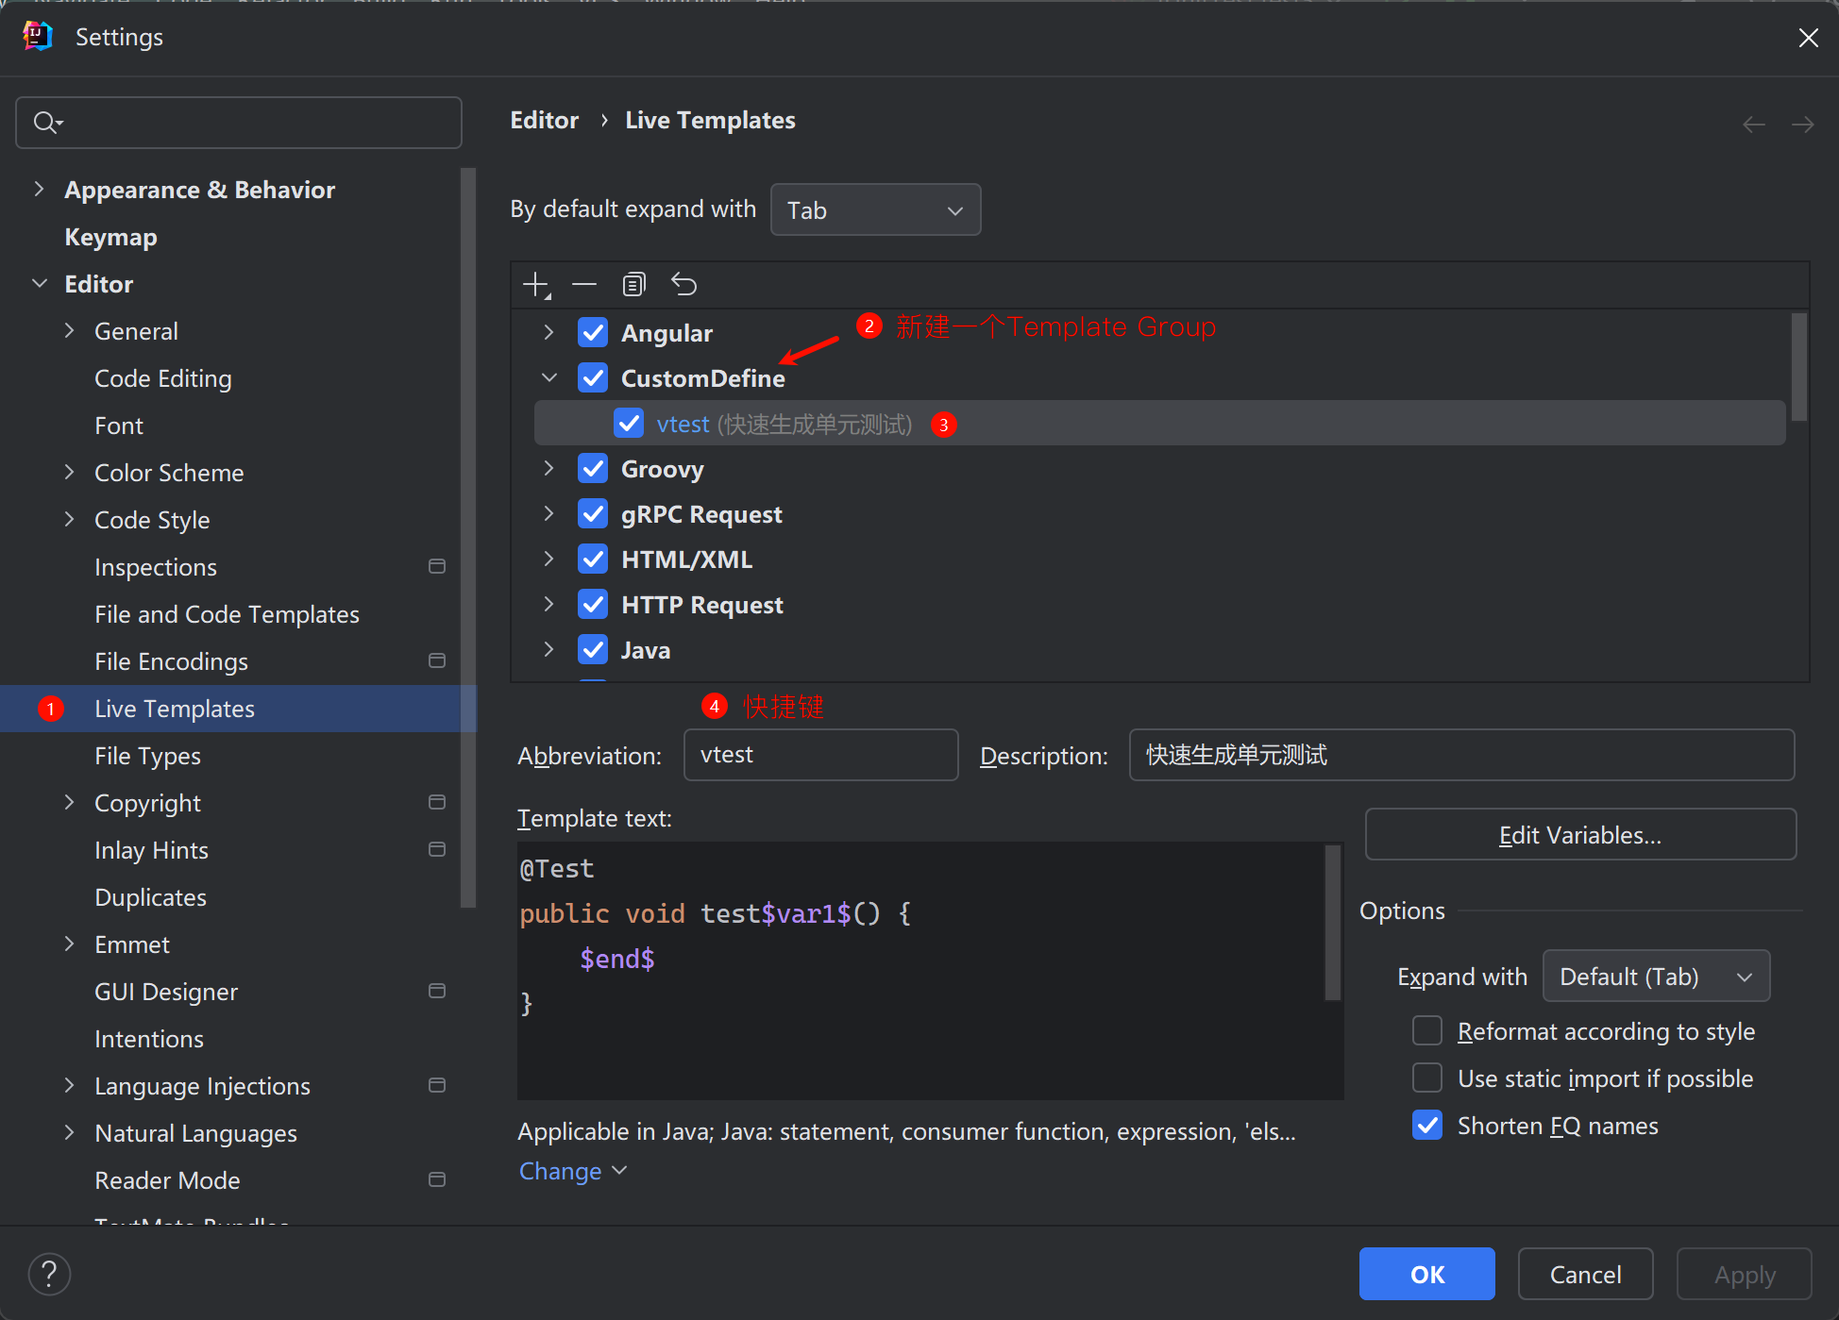Click the project-level icon beside Reader Mode
The image size is (1839, 1320).
(437, 1179)
